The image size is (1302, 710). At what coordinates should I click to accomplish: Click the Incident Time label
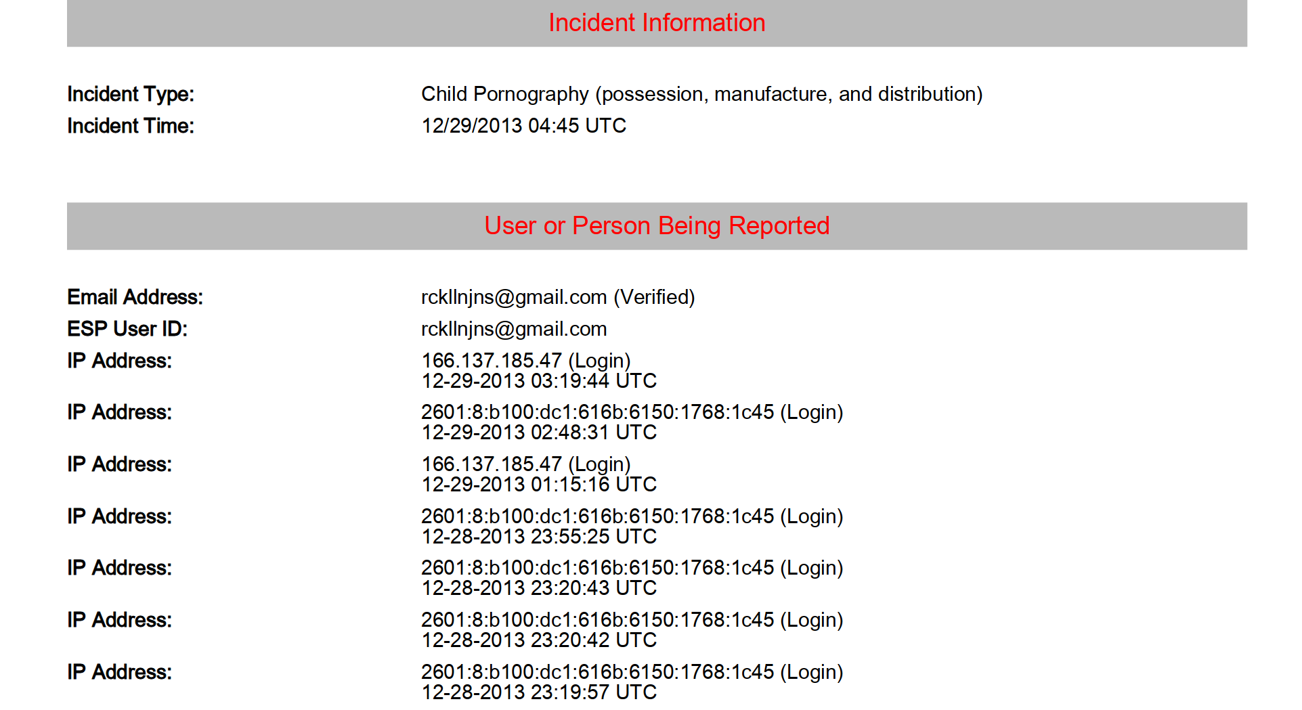tap(131, 126)
